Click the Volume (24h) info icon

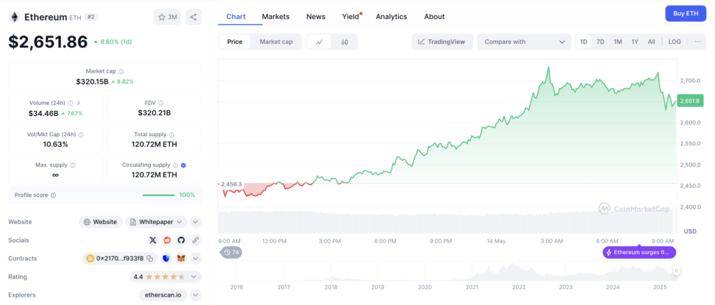(x=71, y=103)
